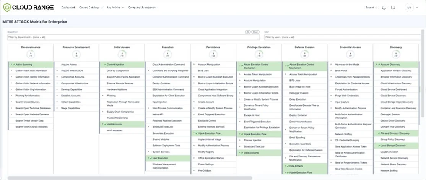Open the Recent dropdown
Image resolution: width=426 pixels, height=180 pixels.
click(x=371, y=8)
